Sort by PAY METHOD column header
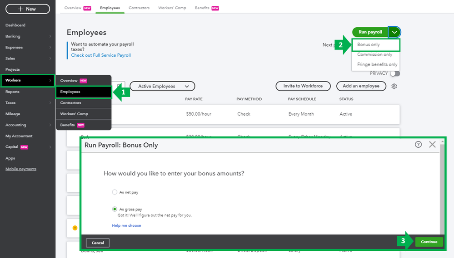 (x=249, y=99)
